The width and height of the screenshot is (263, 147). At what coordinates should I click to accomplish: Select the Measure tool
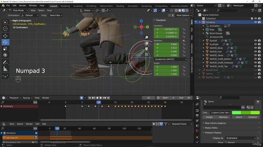5,69
